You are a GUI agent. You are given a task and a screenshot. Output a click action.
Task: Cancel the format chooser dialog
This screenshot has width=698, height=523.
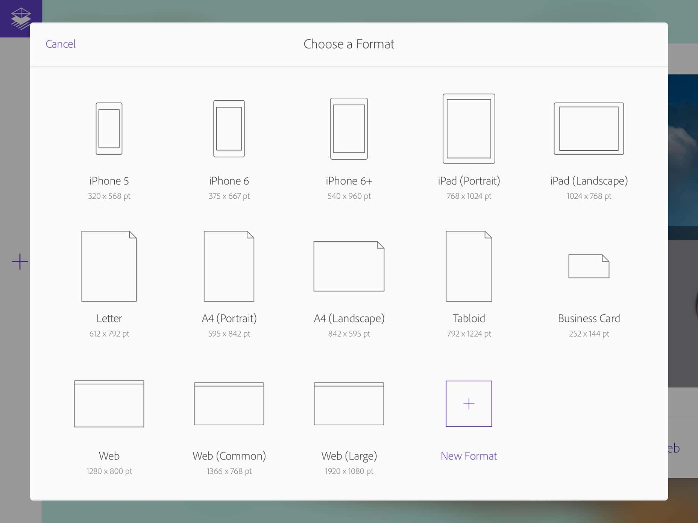tap(61, 44)
